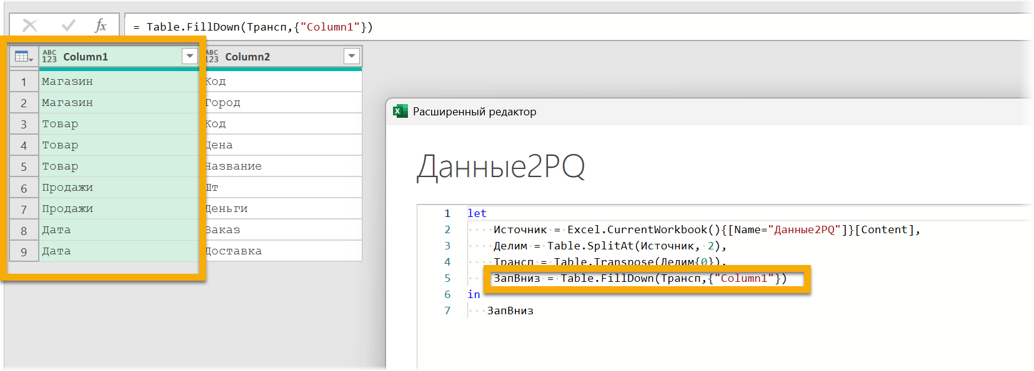Image resolution: width=1034 pixels, height=371 pixels.
Task: Click the Table.SplitAt code line
Action: 610,246
